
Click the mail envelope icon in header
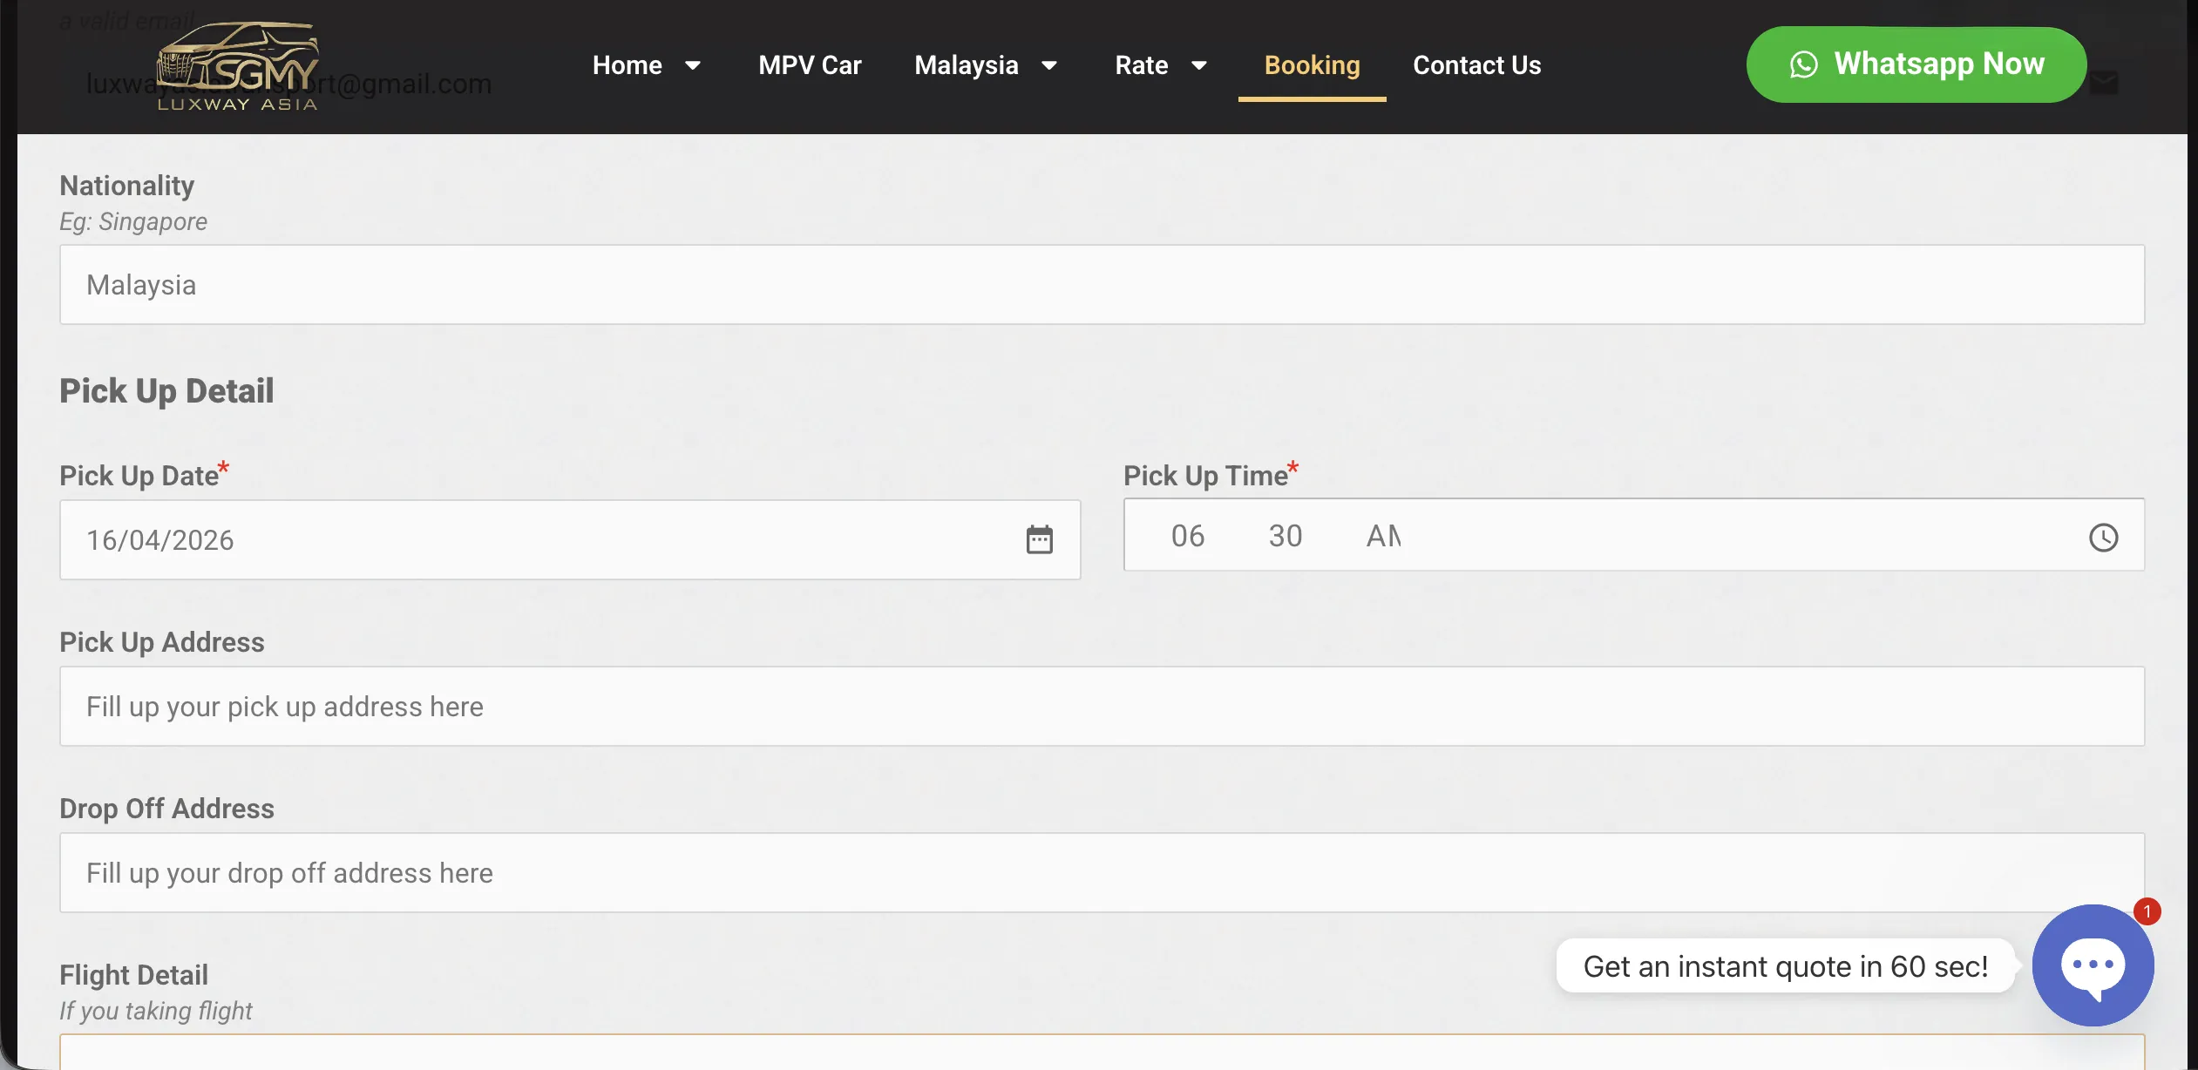coord(2104,83)
